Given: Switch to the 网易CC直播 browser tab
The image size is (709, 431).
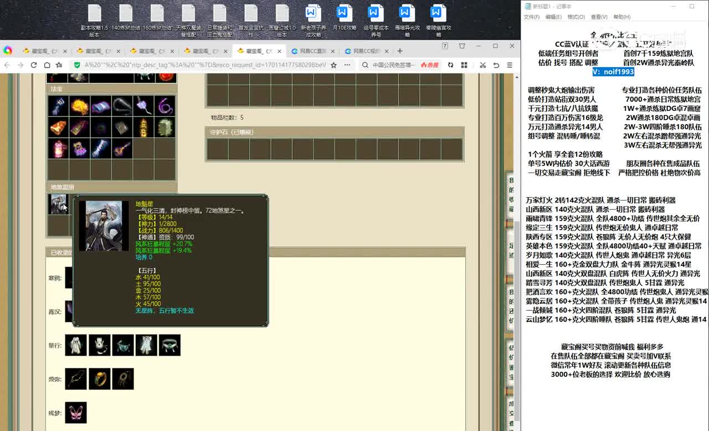Looking at the screenshot, I should point(312,51).
